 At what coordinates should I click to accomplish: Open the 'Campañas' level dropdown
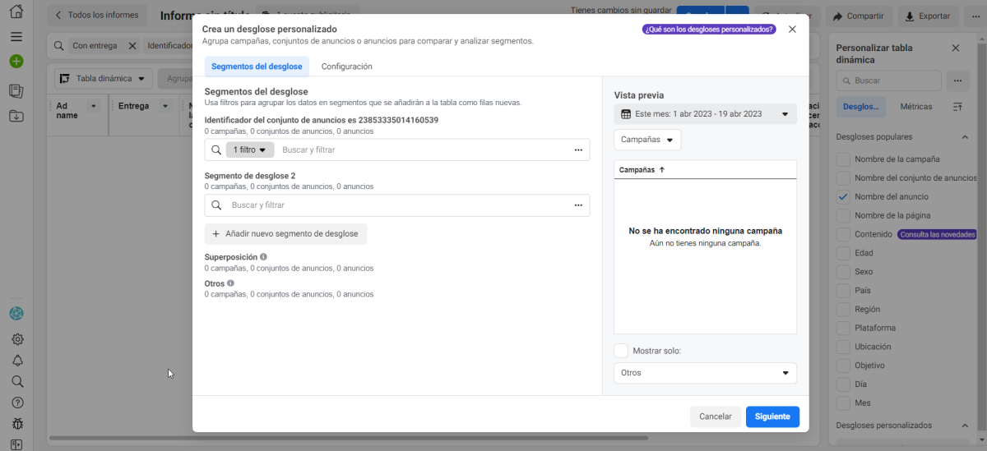pos(647,140)
